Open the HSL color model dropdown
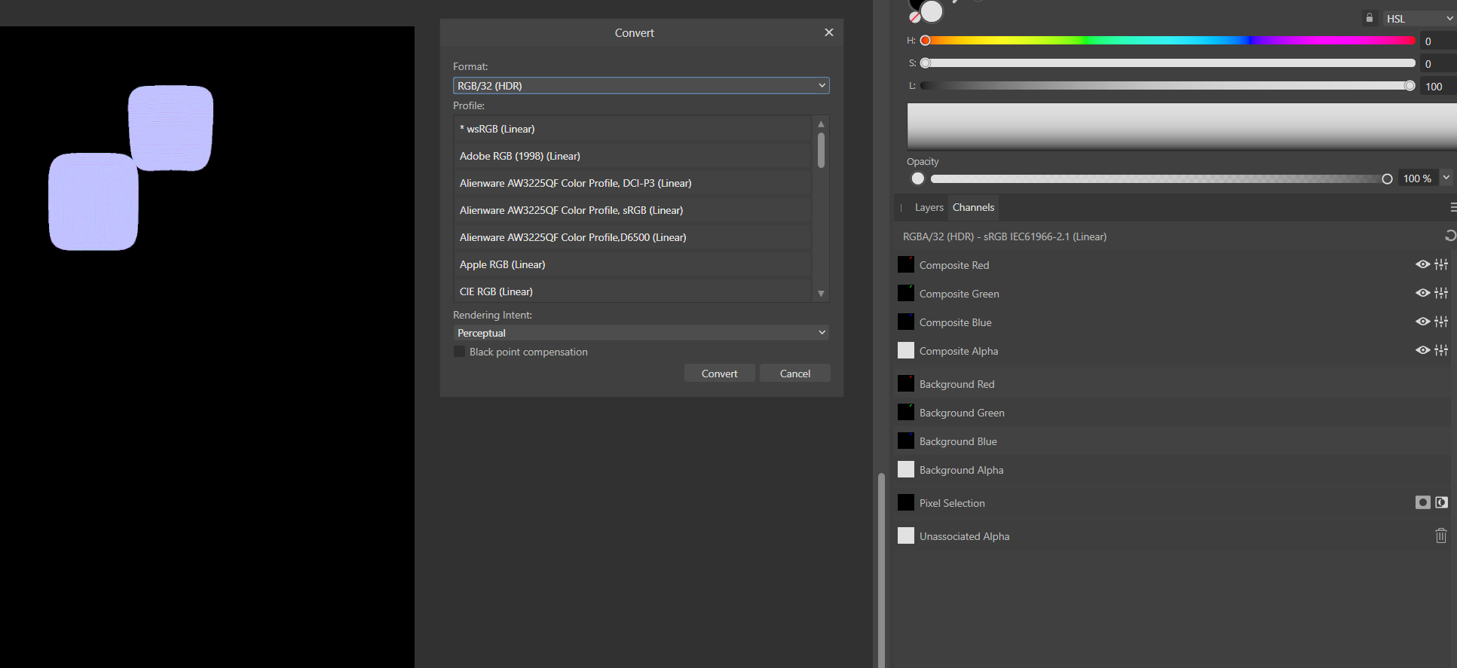Screen dimensions: 1457x668 point(1419,19)
